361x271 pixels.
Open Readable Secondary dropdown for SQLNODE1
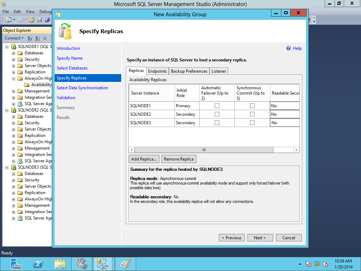point(285,106)
